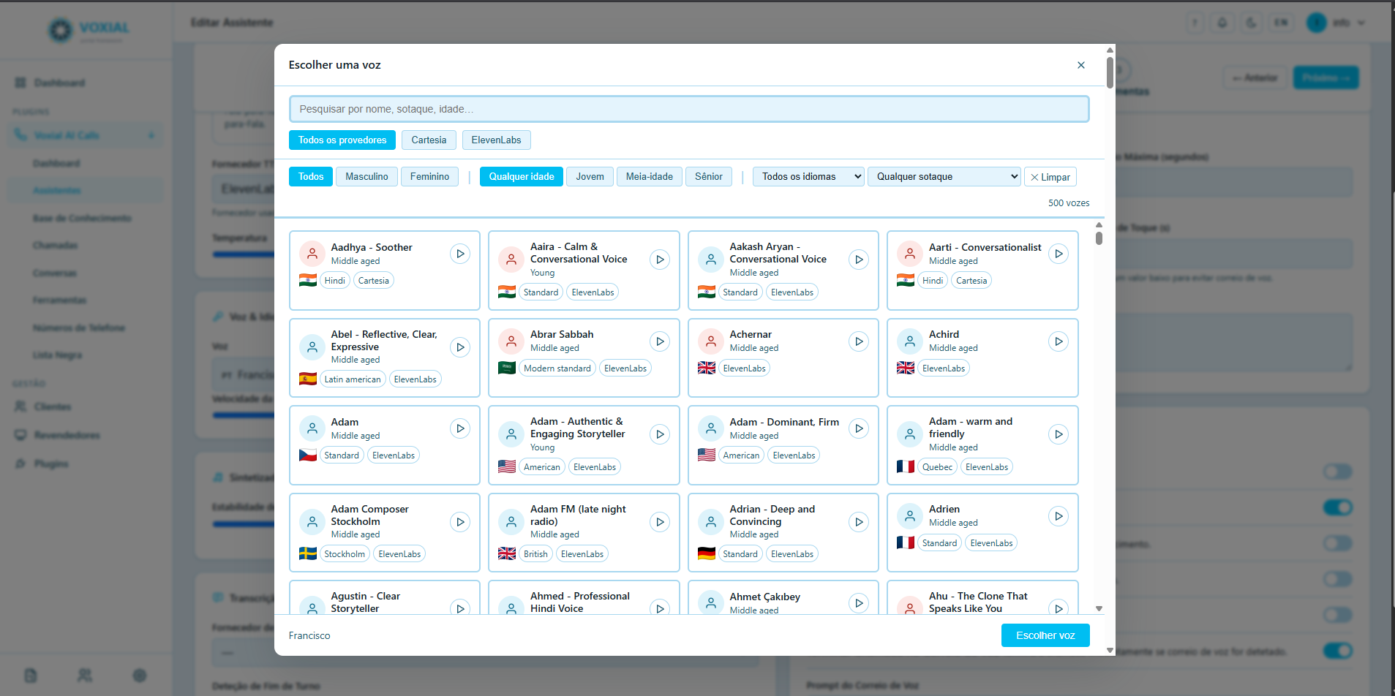Select Adam - Authentic & Engaging Storyteller card
This screenshot has height=696, width=1395.
click(584, 445)
